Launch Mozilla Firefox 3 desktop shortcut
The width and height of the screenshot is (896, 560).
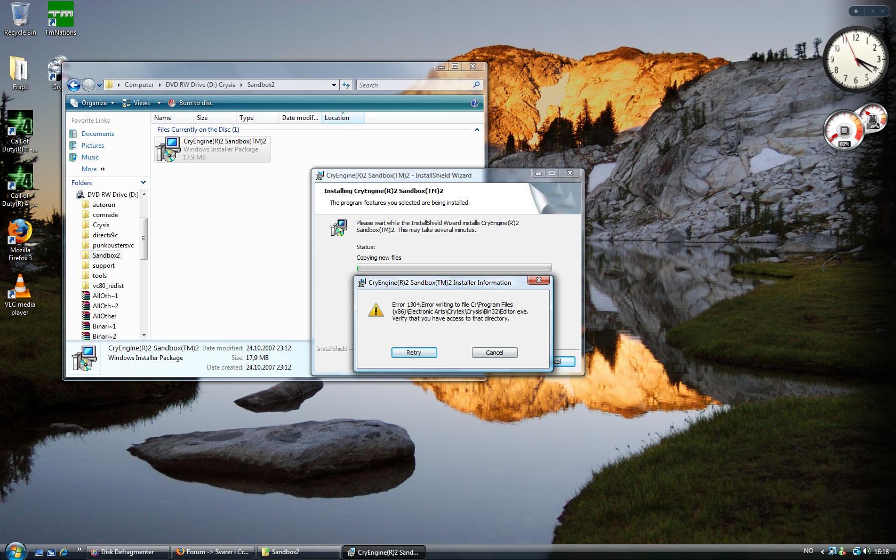(x=20, y=240)
